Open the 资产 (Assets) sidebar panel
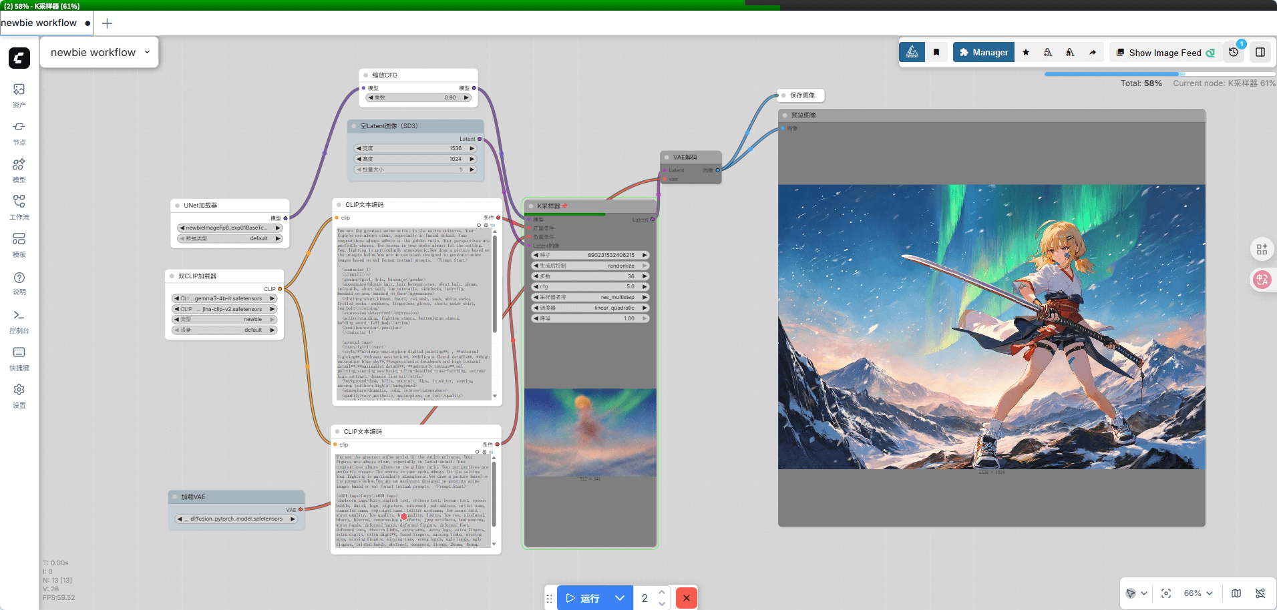The width and height of the screenshot is (1277, 610). pos(19,95)
